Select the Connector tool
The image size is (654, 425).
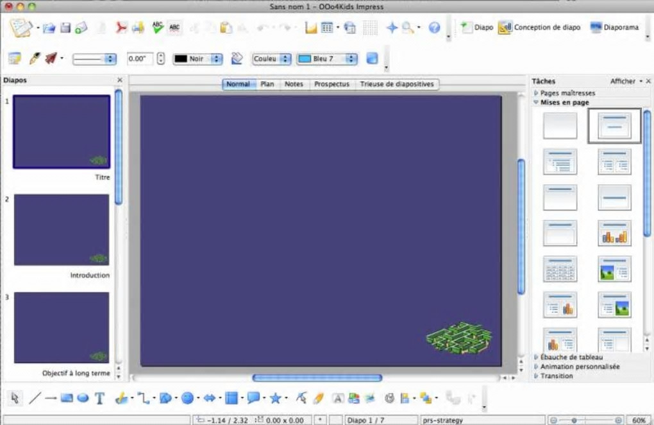pos(144,398)
